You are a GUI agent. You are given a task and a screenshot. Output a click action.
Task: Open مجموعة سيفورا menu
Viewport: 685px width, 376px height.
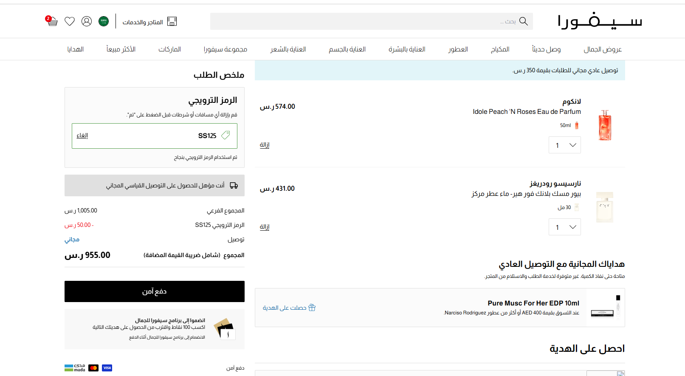click(225, 49)
